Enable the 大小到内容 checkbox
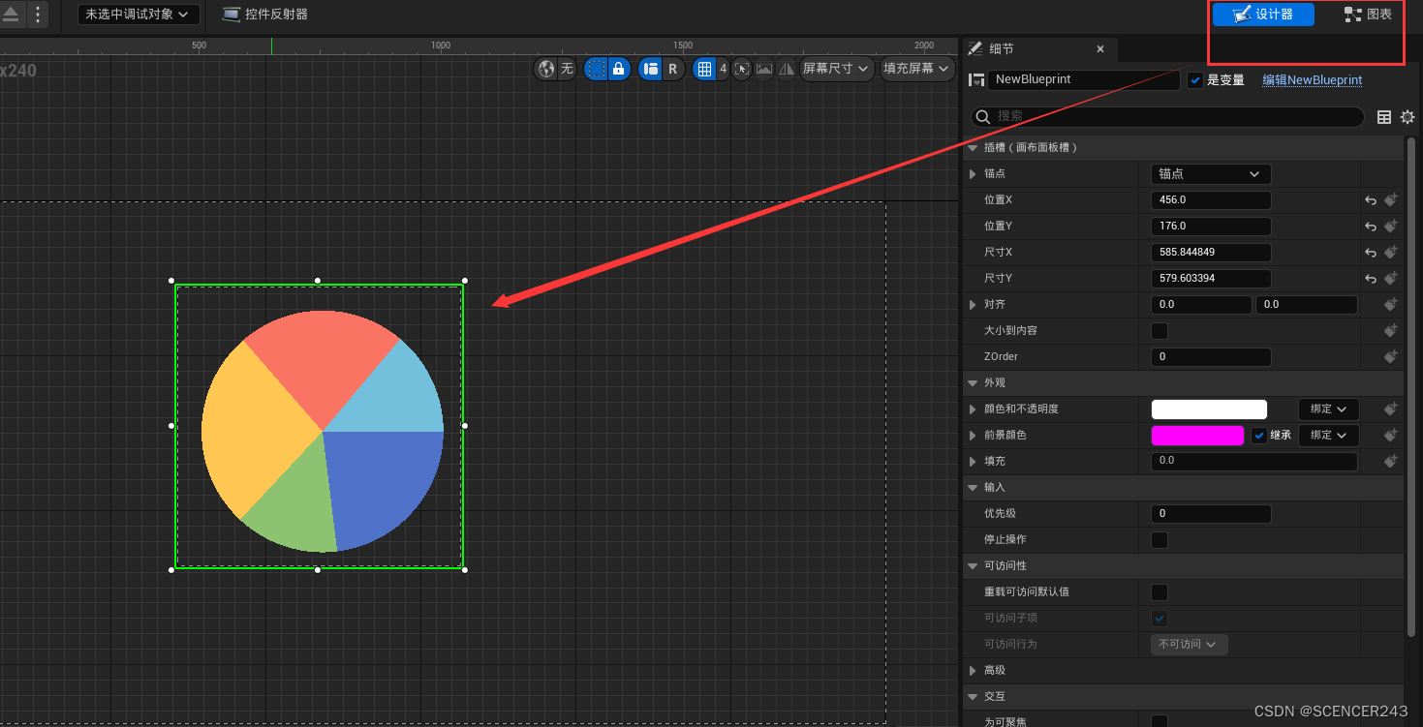 point(1160,331)
